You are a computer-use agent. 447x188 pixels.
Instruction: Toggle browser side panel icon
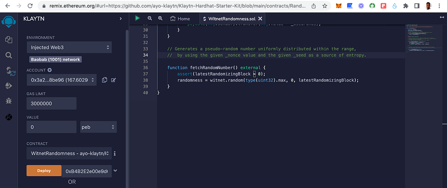417,6
